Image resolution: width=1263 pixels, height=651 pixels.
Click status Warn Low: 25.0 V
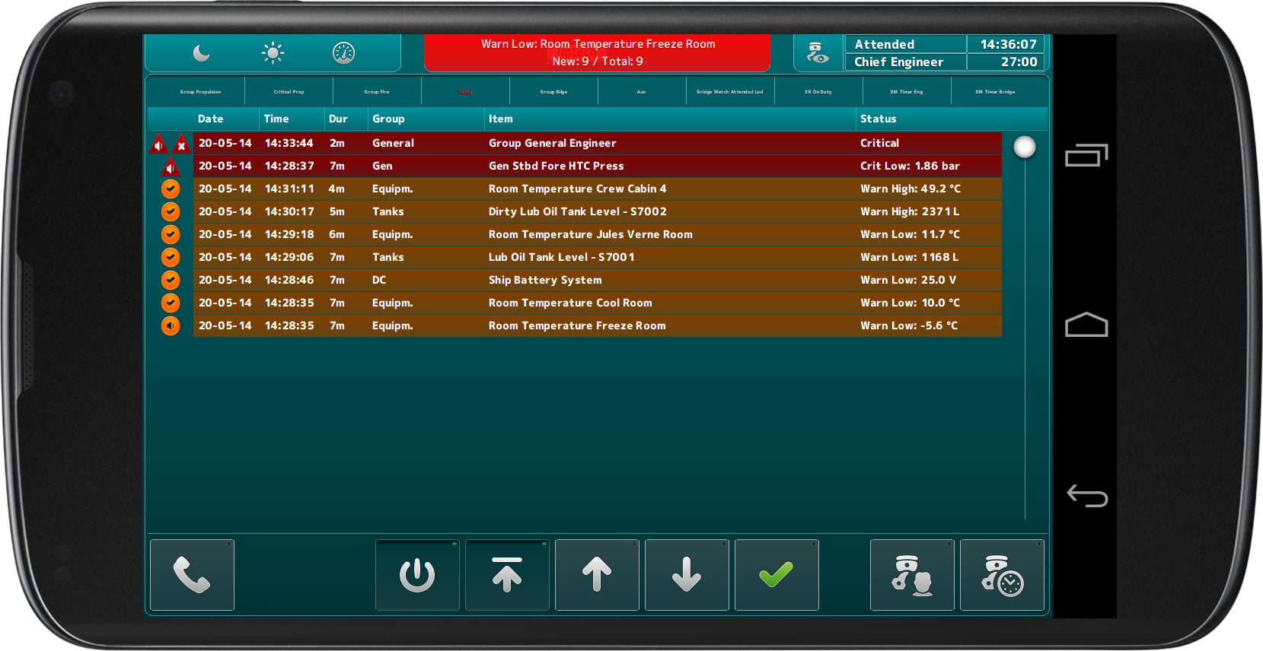click(908, 280)
